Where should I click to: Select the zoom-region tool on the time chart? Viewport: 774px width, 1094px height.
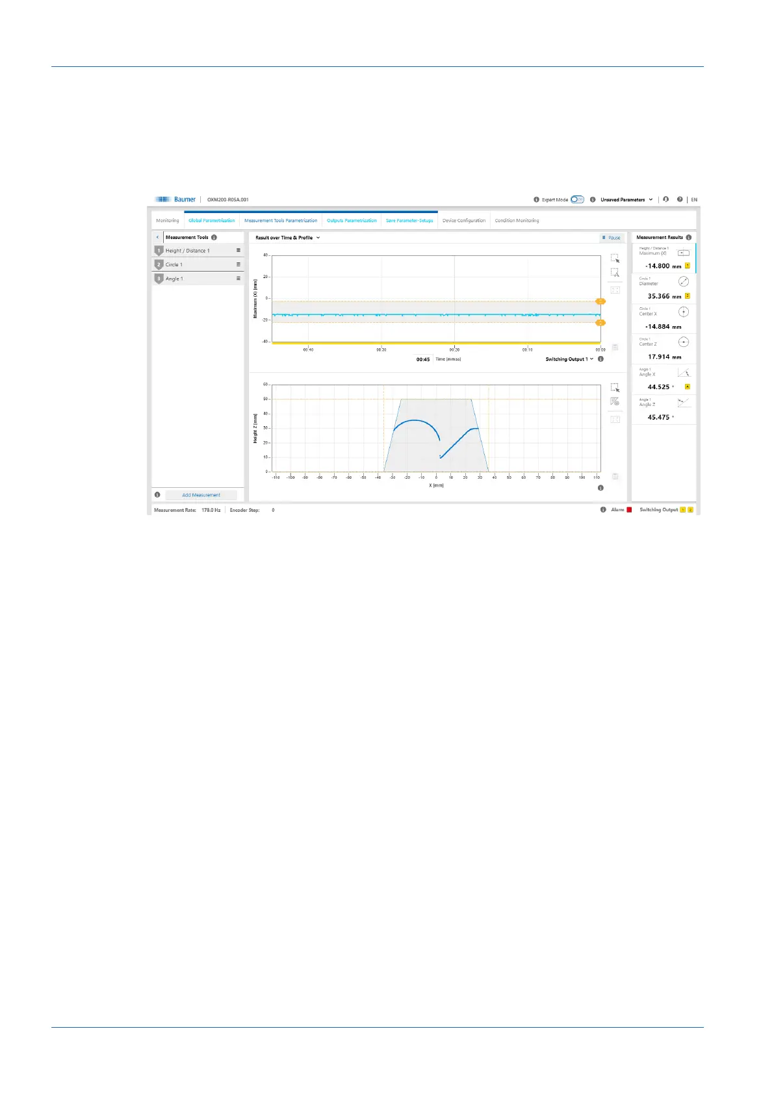[615, 259]
